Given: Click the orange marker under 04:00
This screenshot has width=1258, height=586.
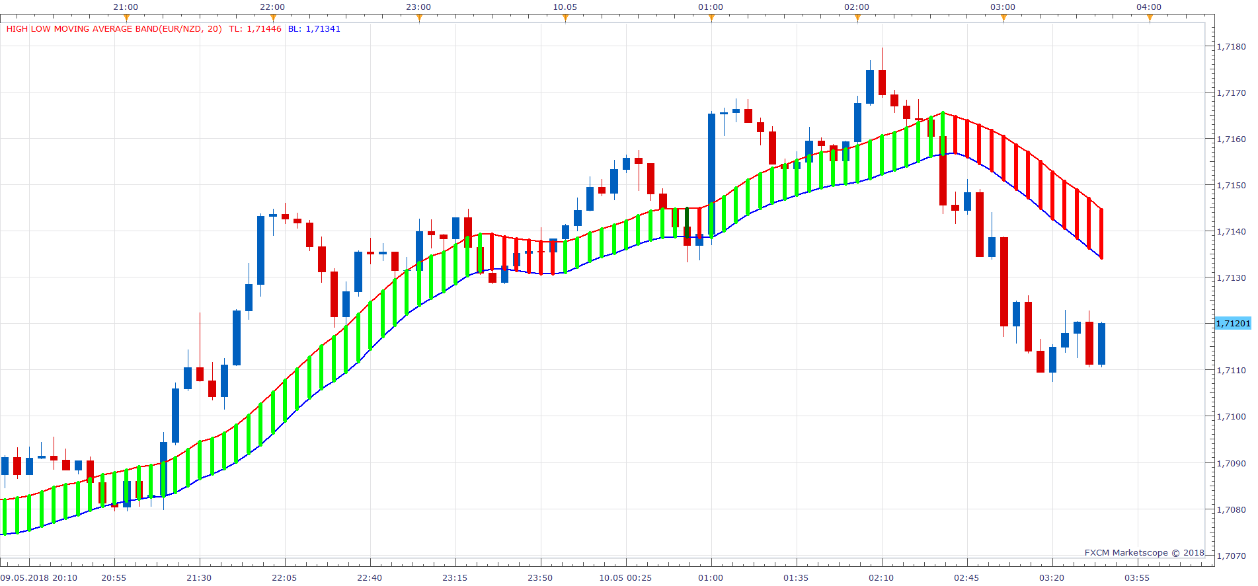Looking at the screenshot, I should tap(1150, 18).
